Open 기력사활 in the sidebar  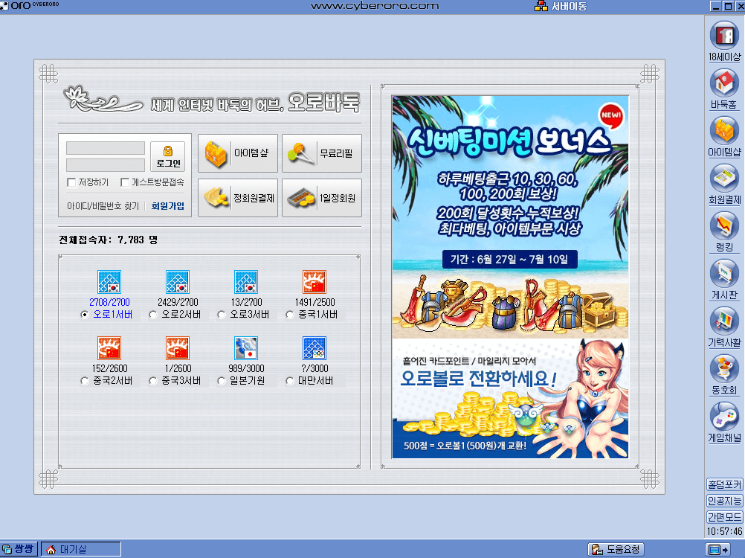[724, 321]
